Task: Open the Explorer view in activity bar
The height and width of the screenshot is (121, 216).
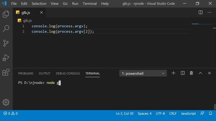Action: click(6, 14)
